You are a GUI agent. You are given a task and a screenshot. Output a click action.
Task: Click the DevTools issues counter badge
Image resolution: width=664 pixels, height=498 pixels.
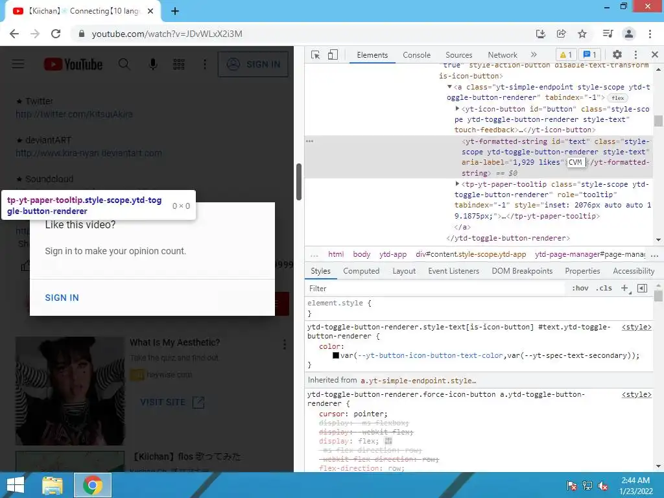click(590, 54)
